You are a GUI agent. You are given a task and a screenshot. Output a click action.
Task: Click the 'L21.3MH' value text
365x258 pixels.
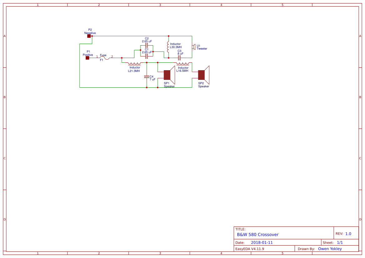pyautogui.click(x=134, y=71)
